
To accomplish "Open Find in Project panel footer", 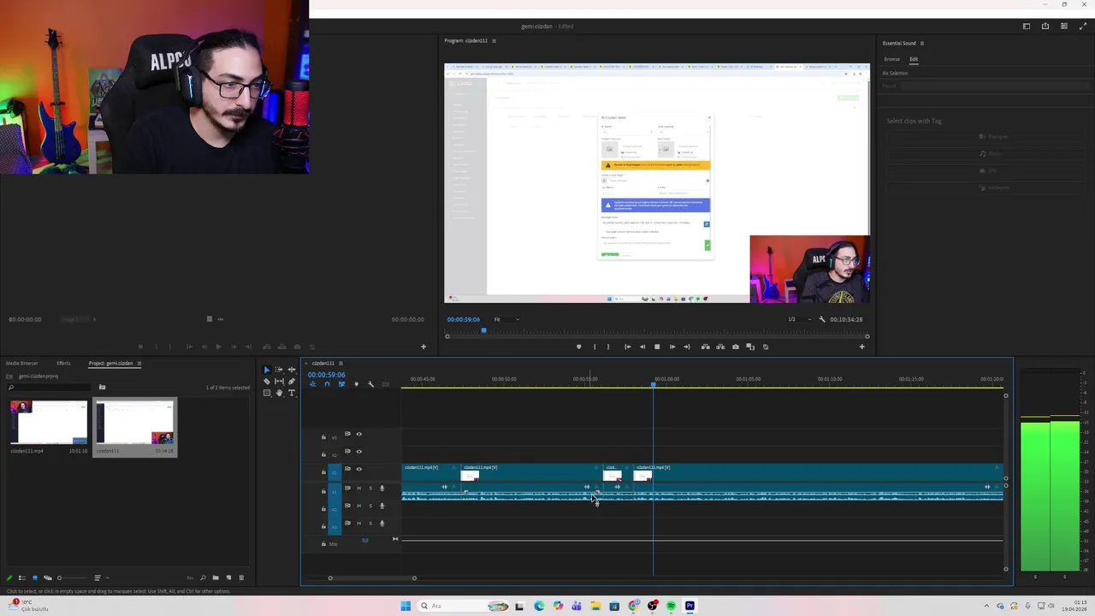I will tap(203, 577).
